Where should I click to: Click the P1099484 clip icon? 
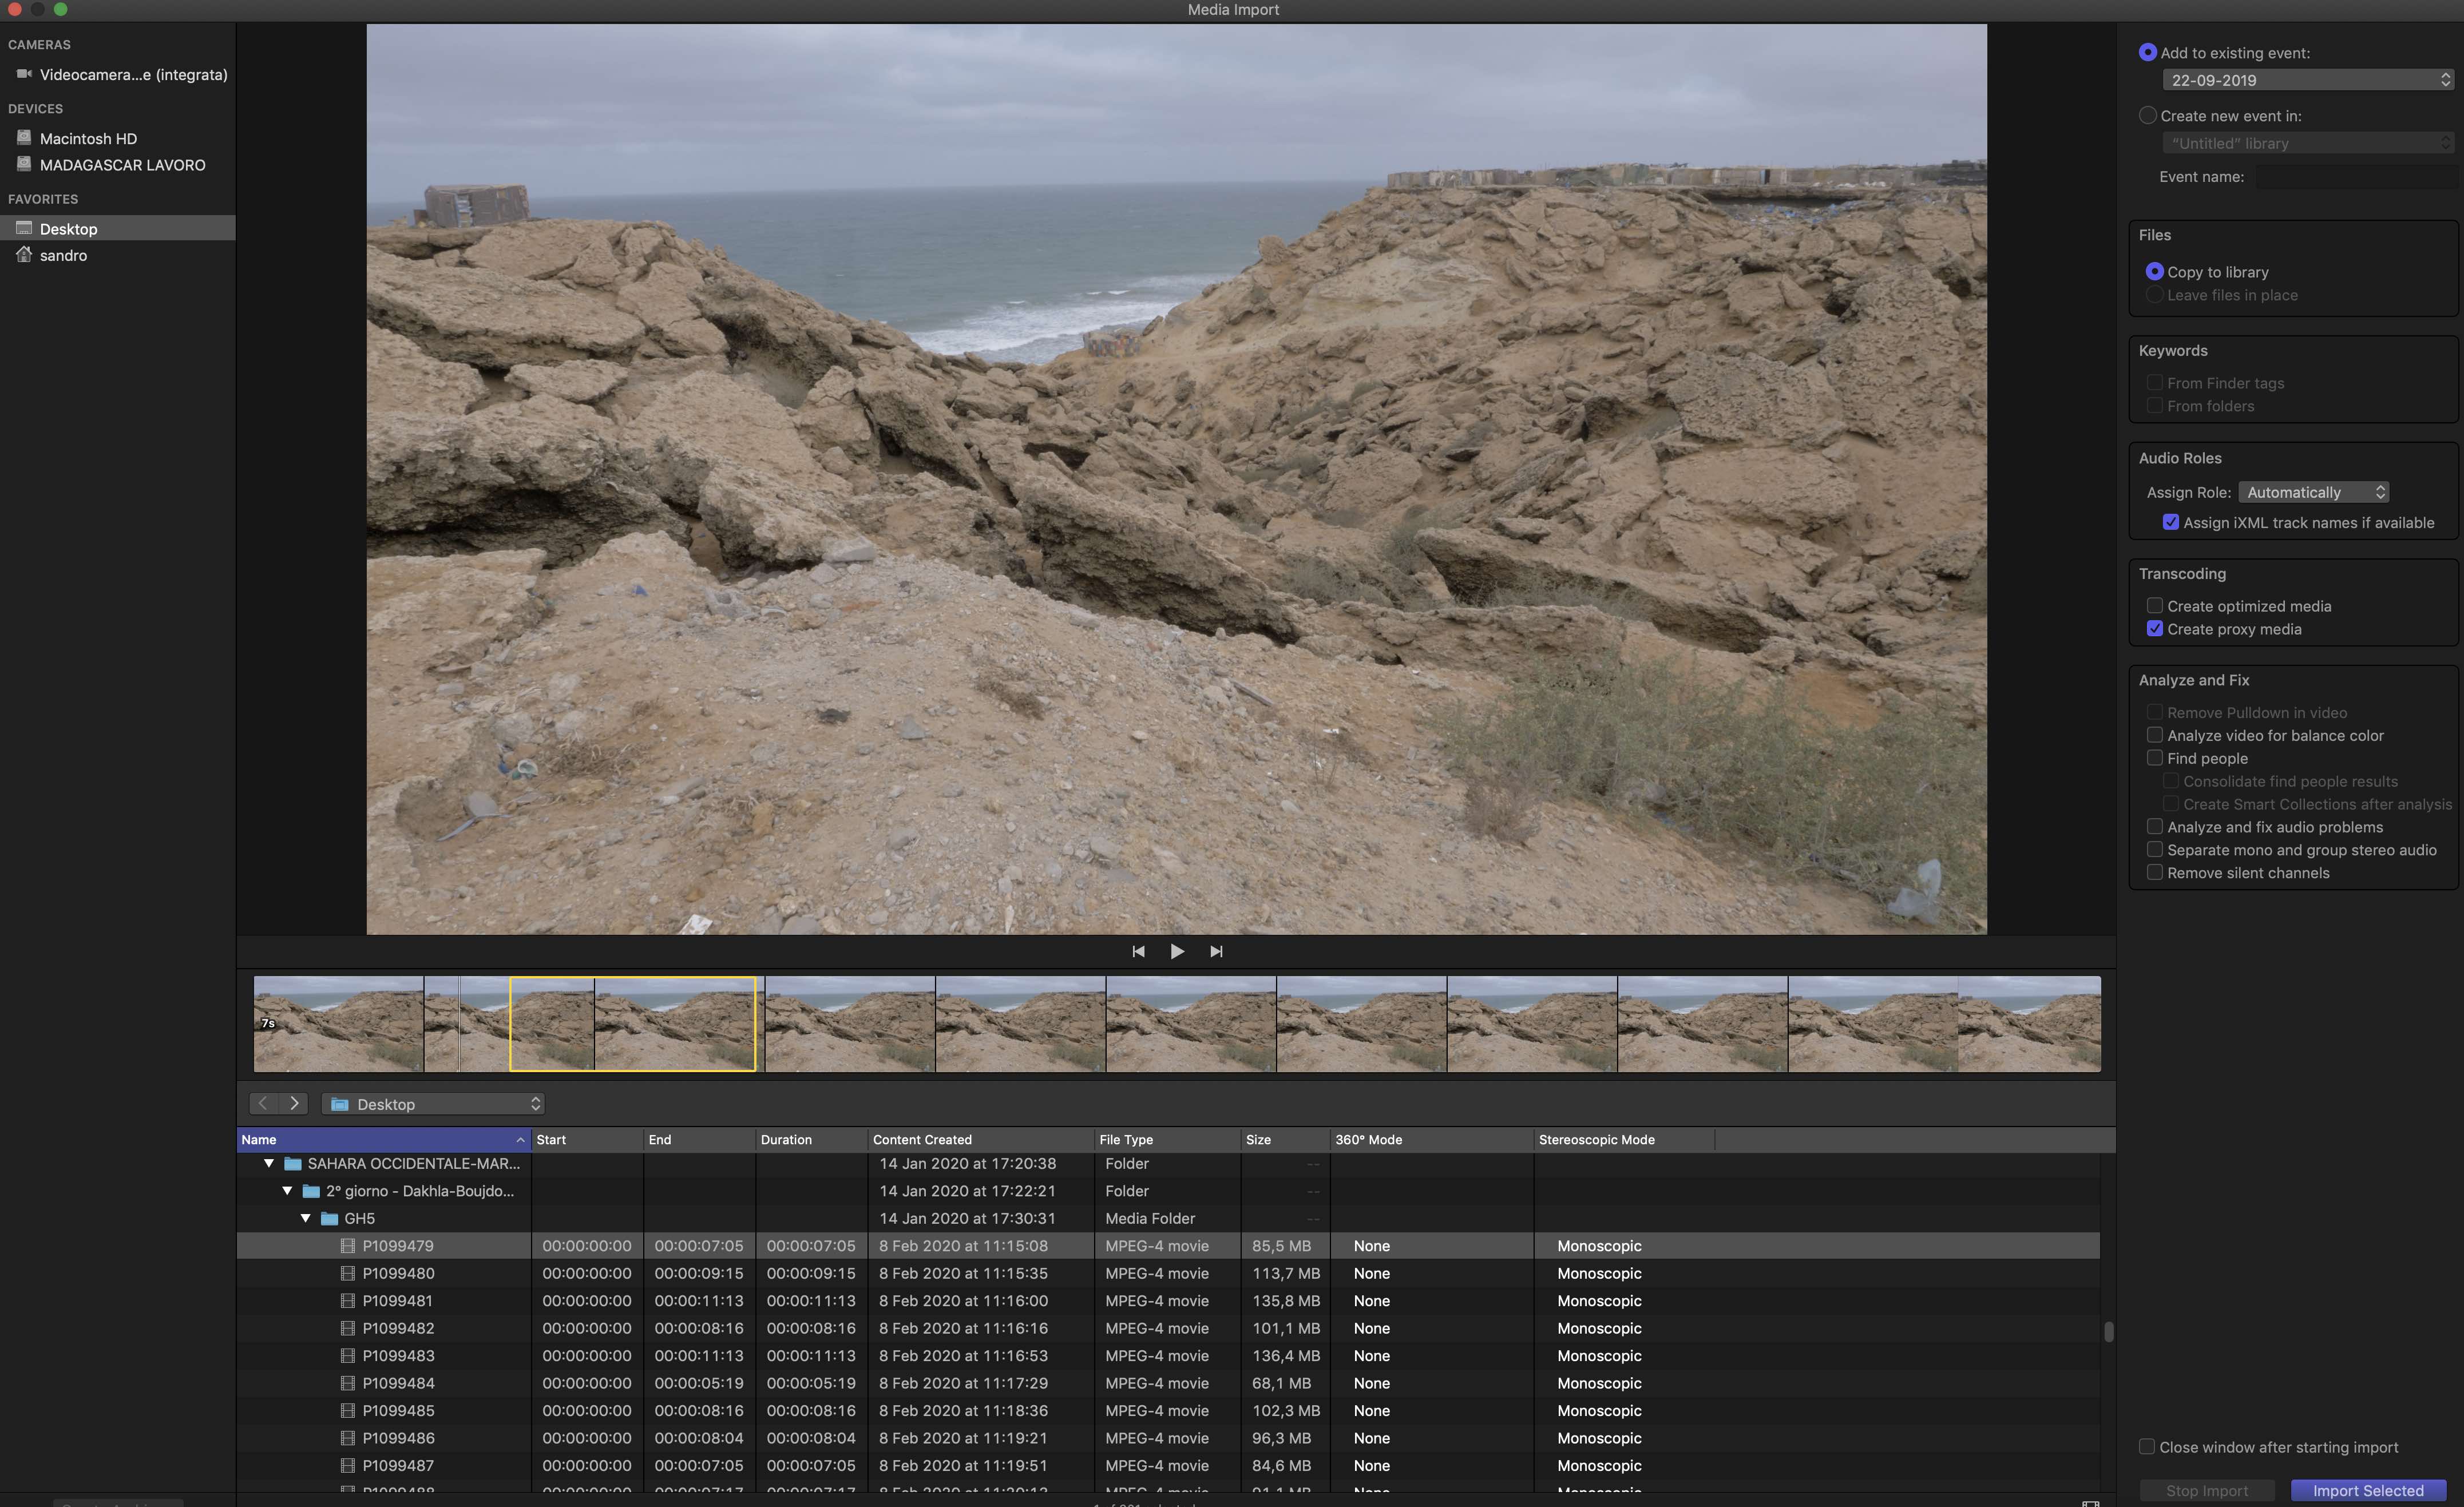(x=348, y=1383)
